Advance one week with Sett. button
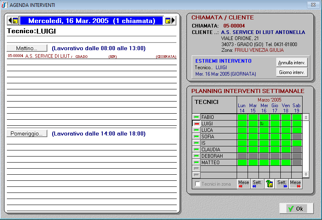Image resolution: width=322 pixels, height=220 pixels. point(282,184)
